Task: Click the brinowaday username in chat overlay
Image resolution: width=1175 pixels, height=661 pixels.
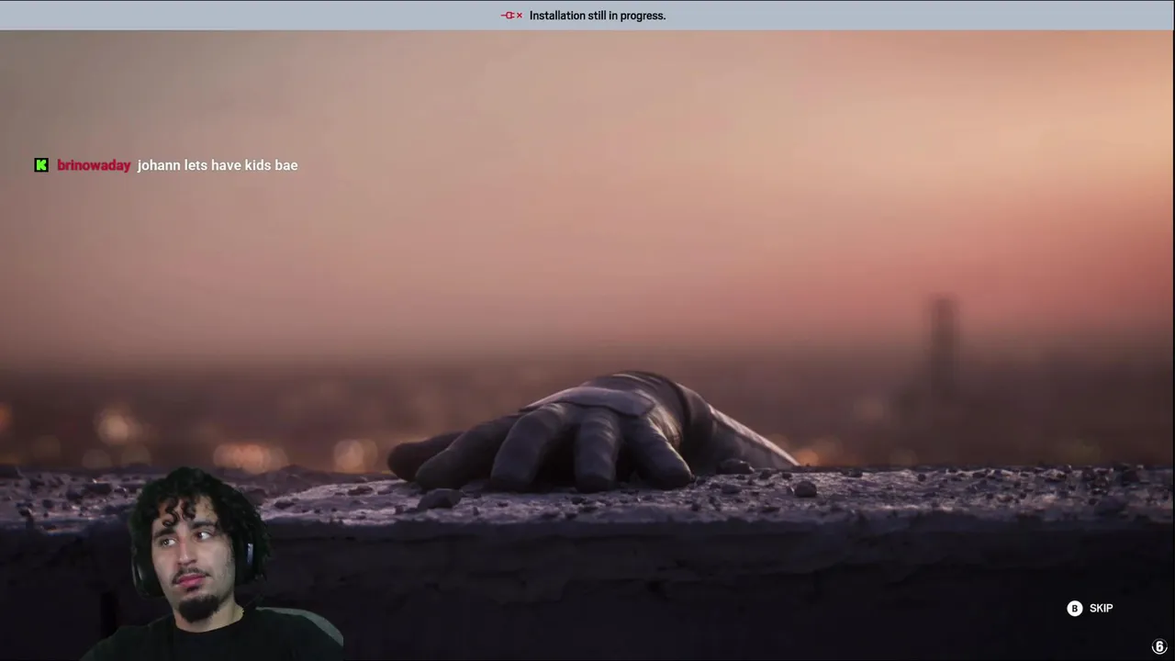Action: [x=94, y=165]
